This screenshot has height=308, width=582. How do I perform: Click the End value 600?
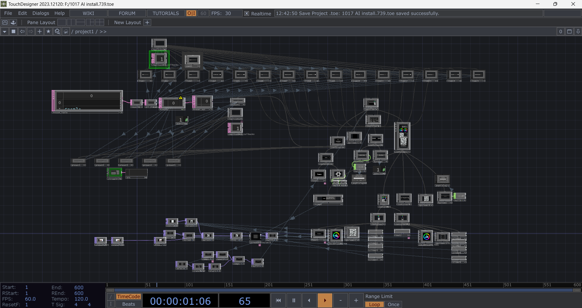coord(79,287)
